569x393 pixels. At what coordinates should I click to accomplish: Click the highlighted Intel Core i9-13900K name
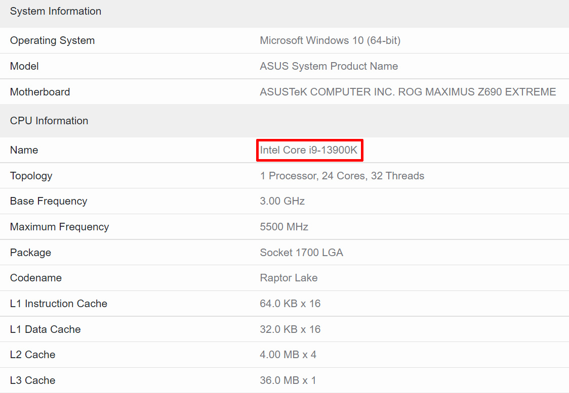(309, 150)
